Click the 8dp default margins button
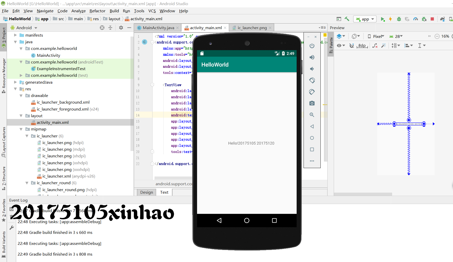453x262 pixels. click(x=362, y=46)
